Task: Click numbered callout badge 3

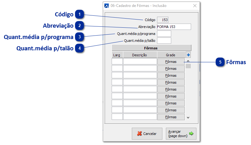Action: (80, 37)
